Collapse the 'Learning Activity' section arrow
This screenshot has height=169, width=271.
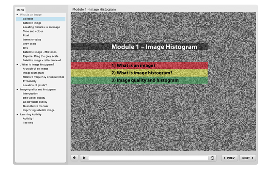[x=17, y=114]
